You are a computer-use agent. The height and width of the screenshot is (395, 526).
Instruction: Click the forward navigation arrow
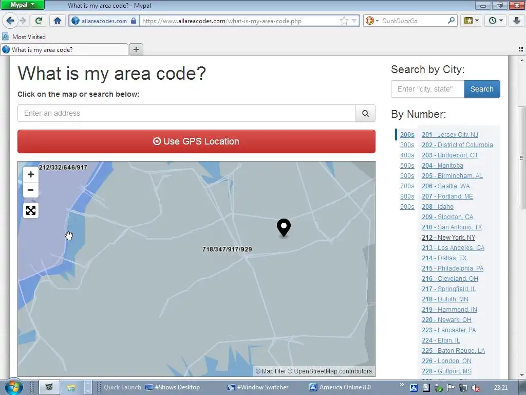pyautogui.click(x=23, y=21)
